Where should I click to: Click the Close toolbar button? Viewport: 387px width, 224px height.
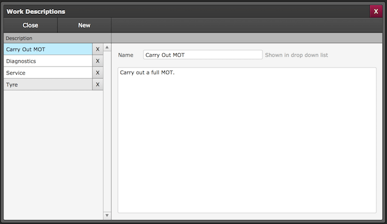pyautogui.click(x=30, y=25)
